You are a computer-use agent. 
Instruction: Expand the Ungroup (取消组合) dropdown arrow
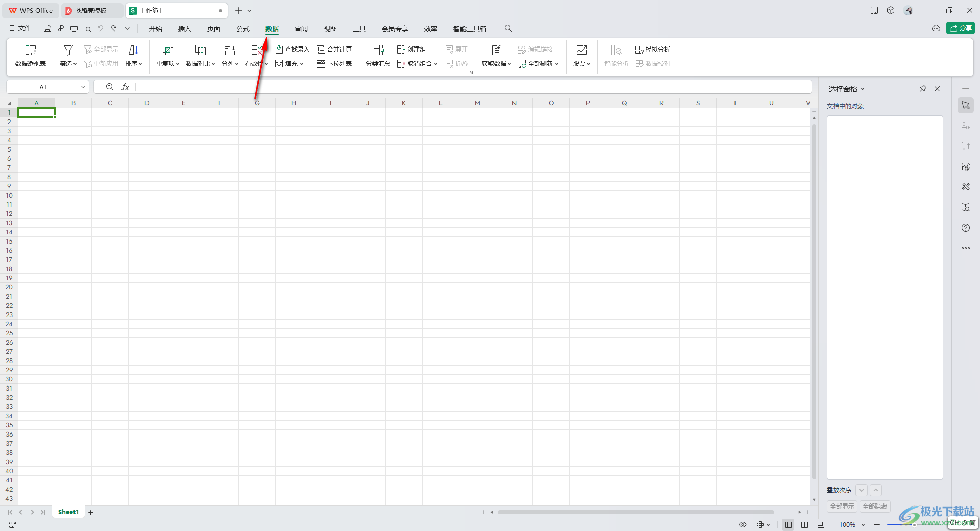pyautogui.click(x=436, y=64)
